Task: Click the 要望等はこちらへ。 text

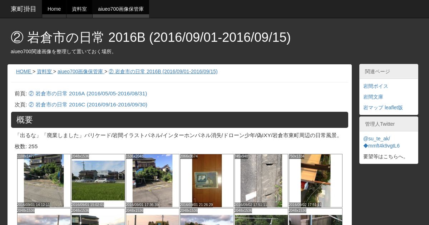Action: pyautogui.click(x=385, y=156)
